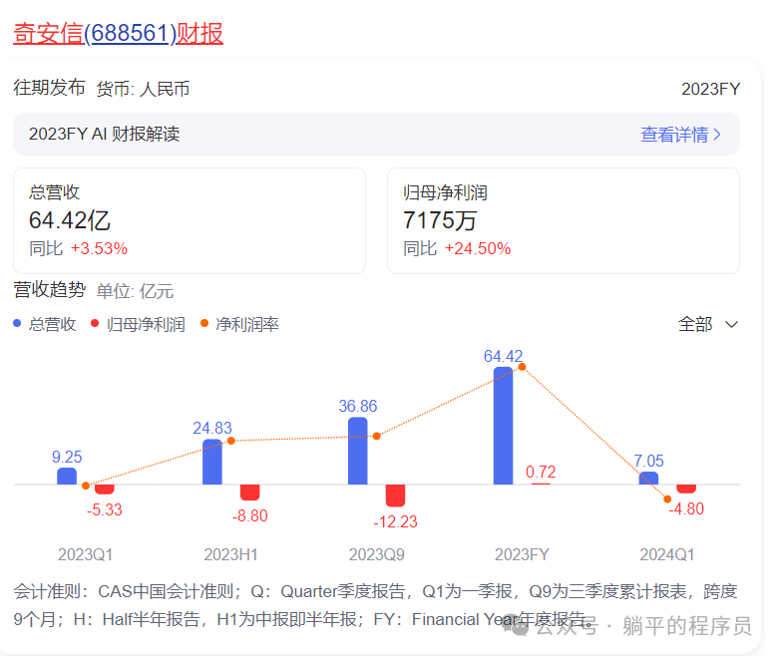The image size is (777, 656).
Task: Open the 2023FY AI 财报解读 banner
Action: pyautogui.click(x=376, y=135)
